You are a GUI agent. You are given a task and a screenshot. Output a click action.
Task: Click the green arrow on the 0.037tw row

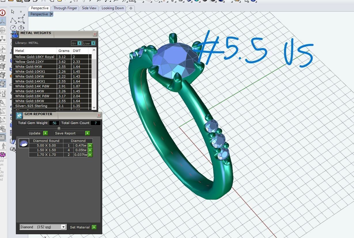(90, 155)
